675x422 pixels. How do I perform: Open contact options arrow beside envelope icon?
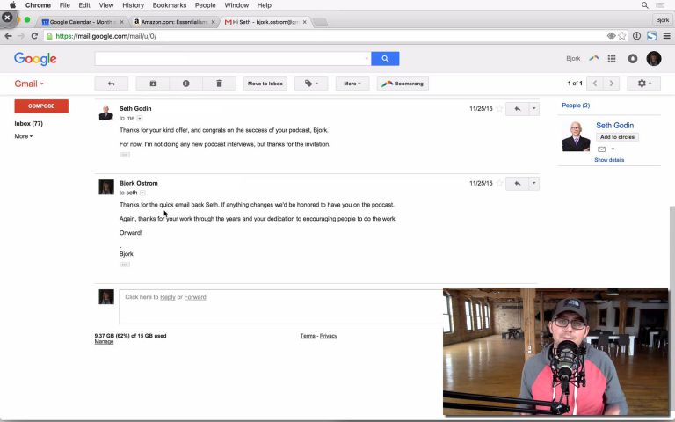pyautogui.click(x=613, y=149)
